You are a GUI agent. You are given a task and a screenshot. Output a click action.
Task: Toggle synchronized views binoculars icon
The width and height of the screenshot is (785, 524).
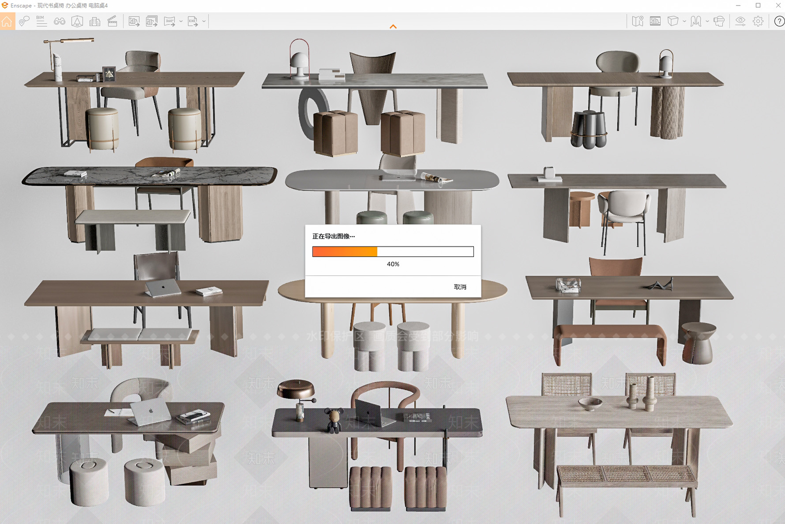pos(59,21)
